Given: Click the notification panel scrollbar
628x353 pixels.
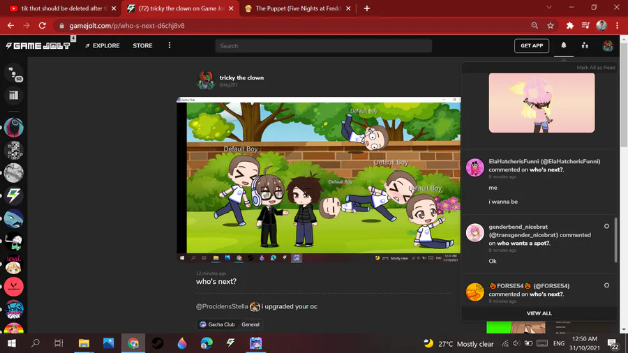Looking at the screenshot, I should tap(615, 240).
